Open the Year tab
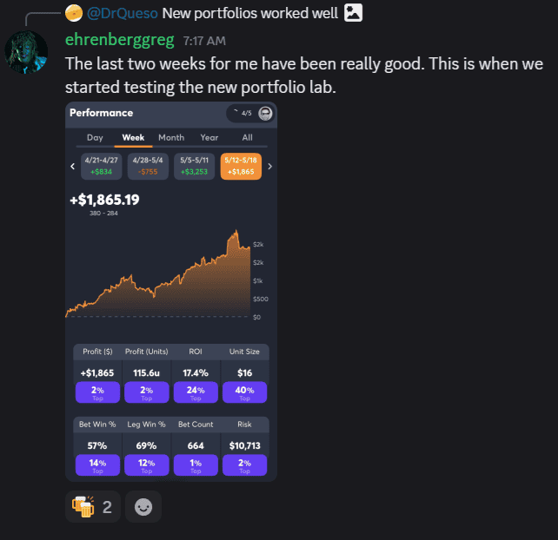This screenshot has height=540, width=558. [209, 137]
